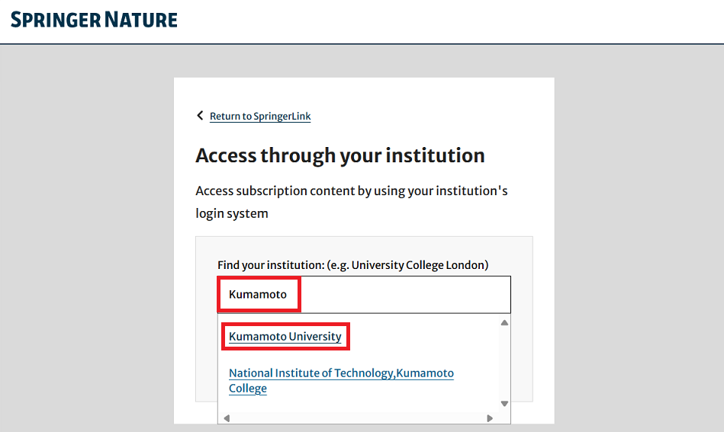This screenshot has height=432, width=724.
Task: Click the subscription content description paragraph
Action: [x=352, y=202]
